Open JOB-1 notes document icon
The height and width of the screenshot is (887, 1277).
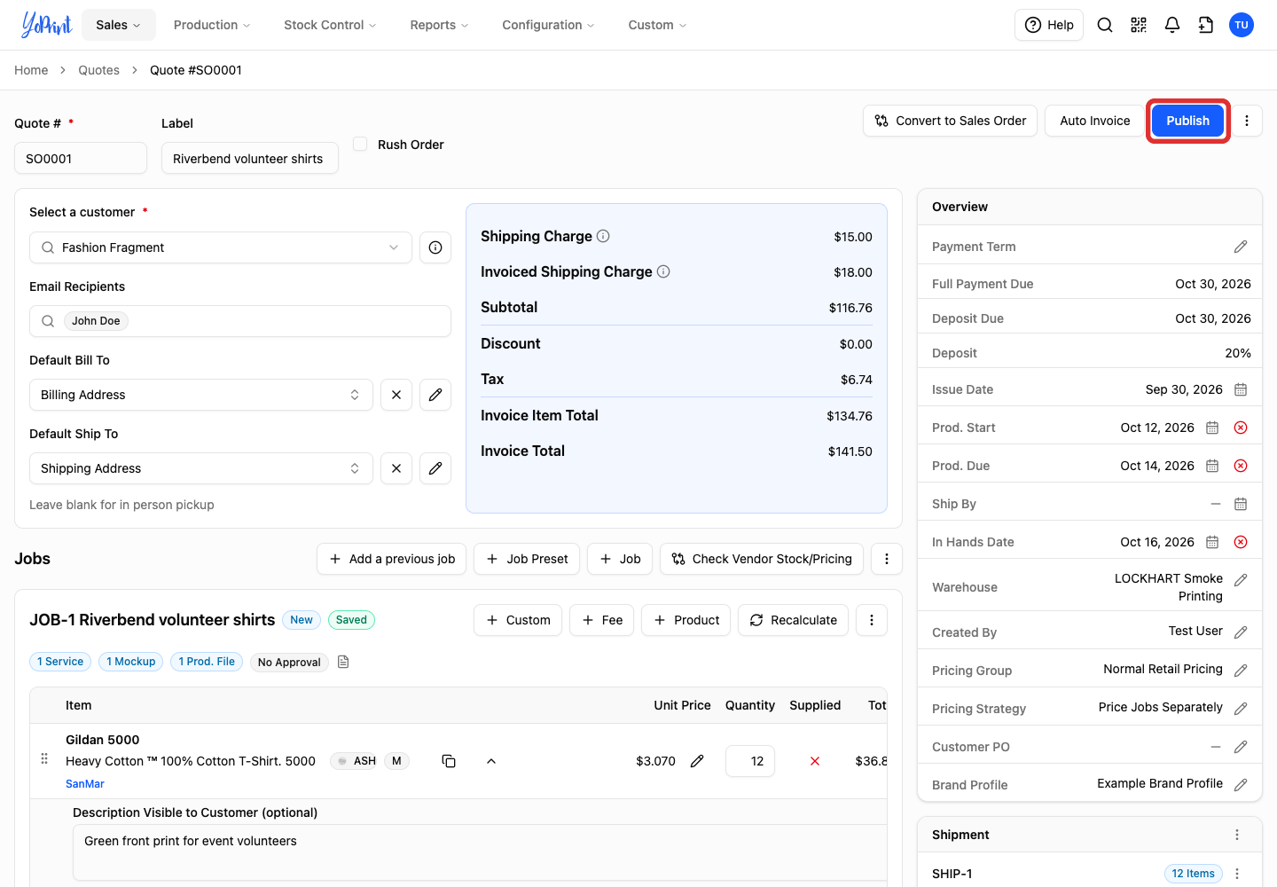pos(343,662)
